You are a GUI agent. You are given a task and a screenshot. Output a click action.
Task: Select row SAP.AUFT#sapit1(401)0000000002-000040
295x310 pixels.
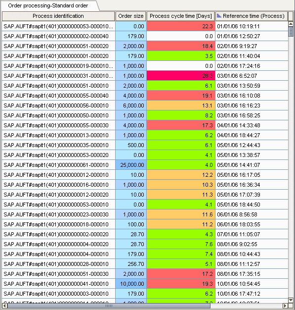[x=145, y=36]
